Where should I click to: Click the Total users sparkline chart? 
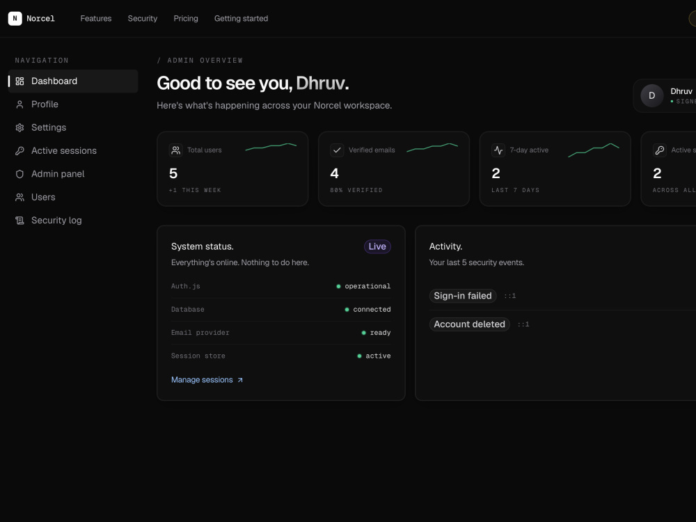click(271, 147)
